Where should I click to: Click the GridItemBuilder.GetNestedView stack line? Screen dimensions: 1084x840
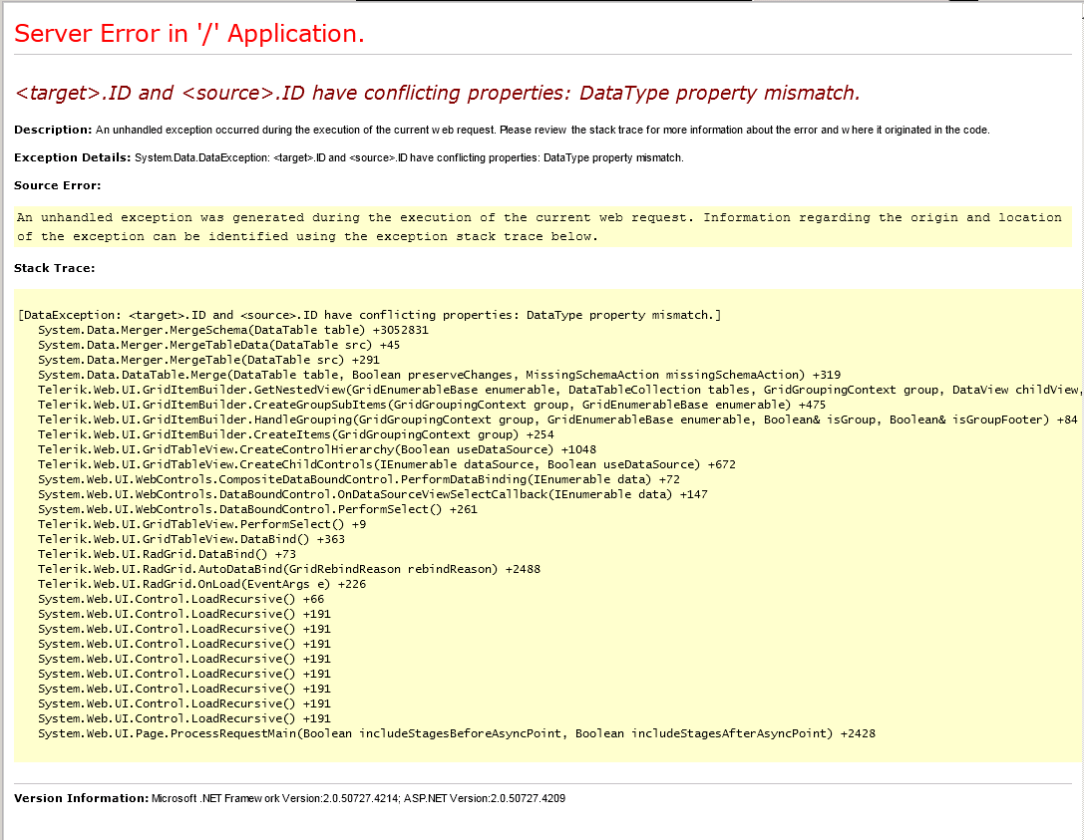pos(560,390)
